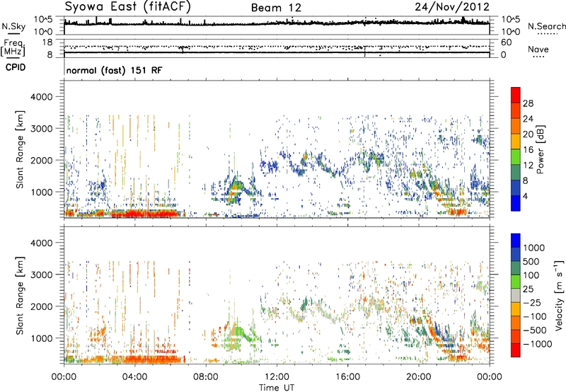Click the "24" power colorbar label
Screen dimensions: 566x392
528,119
